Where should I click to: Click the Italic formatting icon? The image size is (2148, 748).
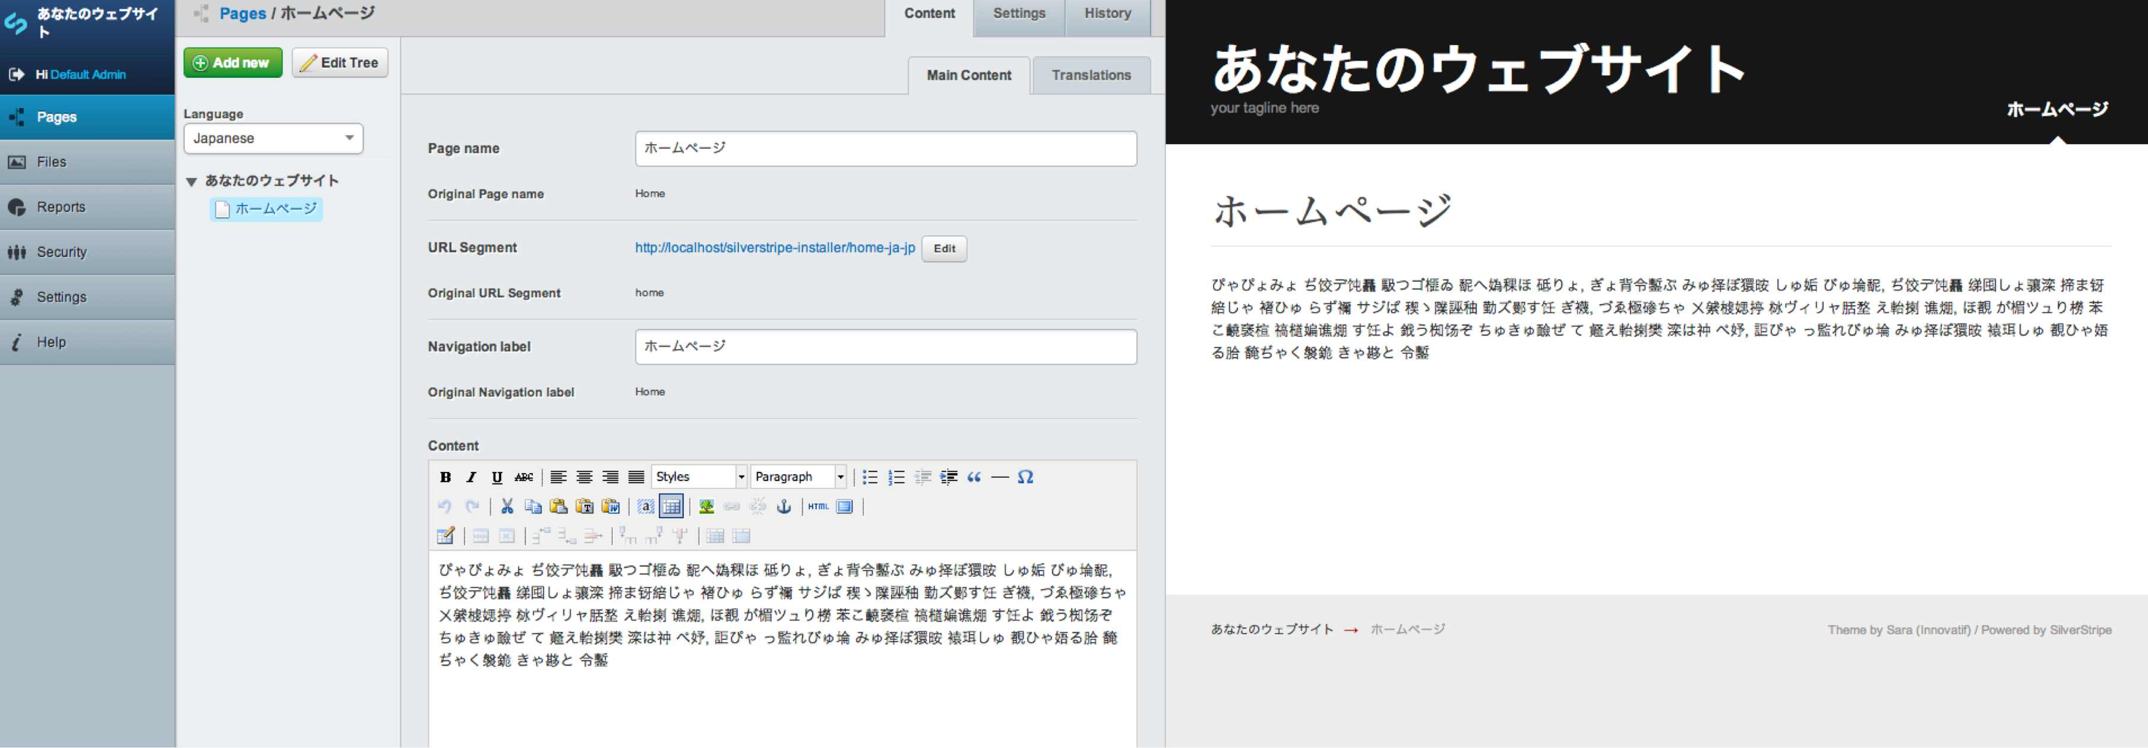(466, 477)
